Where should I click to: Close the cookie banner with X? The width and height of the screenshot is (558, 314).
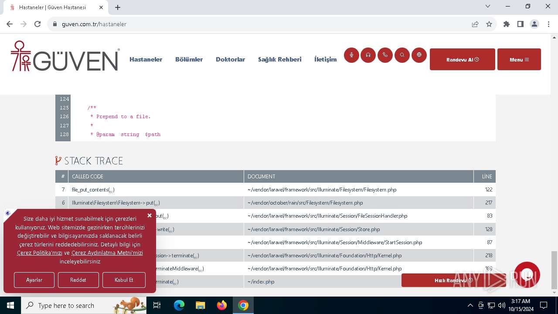150,215
